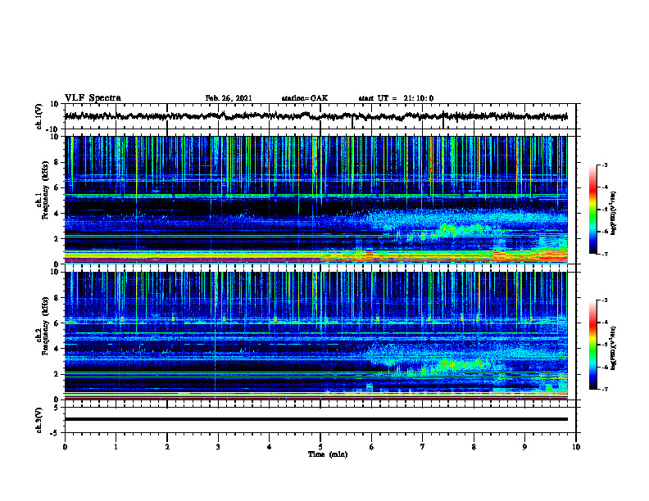Click the "-3" label atop ch.1 colorbar

[605, 165]
